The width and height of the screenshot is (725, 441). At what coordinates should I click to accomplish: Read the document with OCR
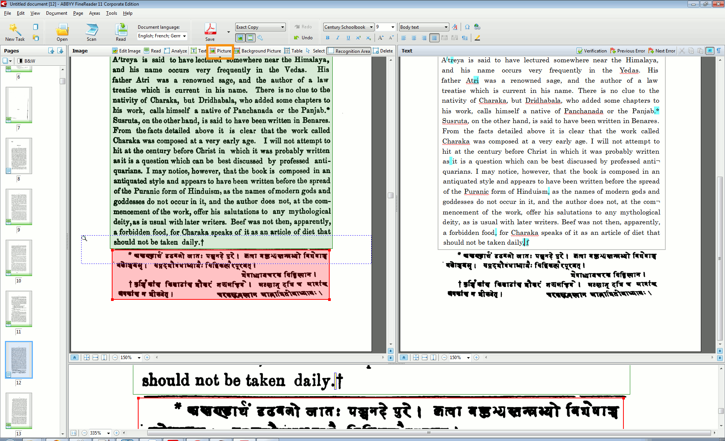pyautogui.click(x=121, y=32)
